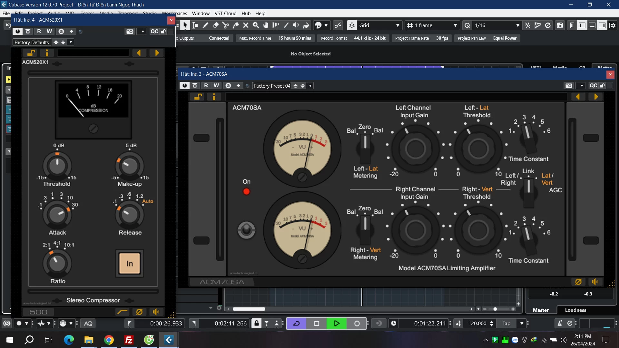This screenshot has width=619, height=348.
Task: Toggle the In bypass button on ACM520X1
Action: pos(129,263)
